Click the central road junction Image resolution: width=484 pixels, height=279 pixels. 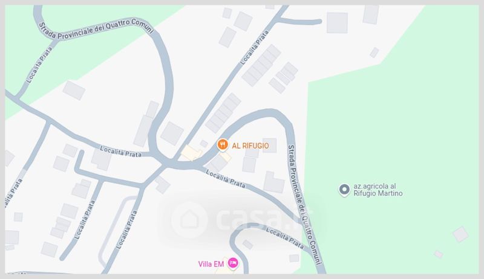click(x=167, y=162)
